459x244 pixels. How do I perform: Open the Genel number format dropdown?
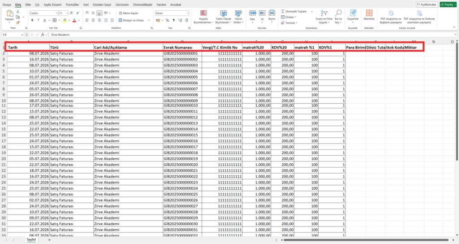point(188,13)
